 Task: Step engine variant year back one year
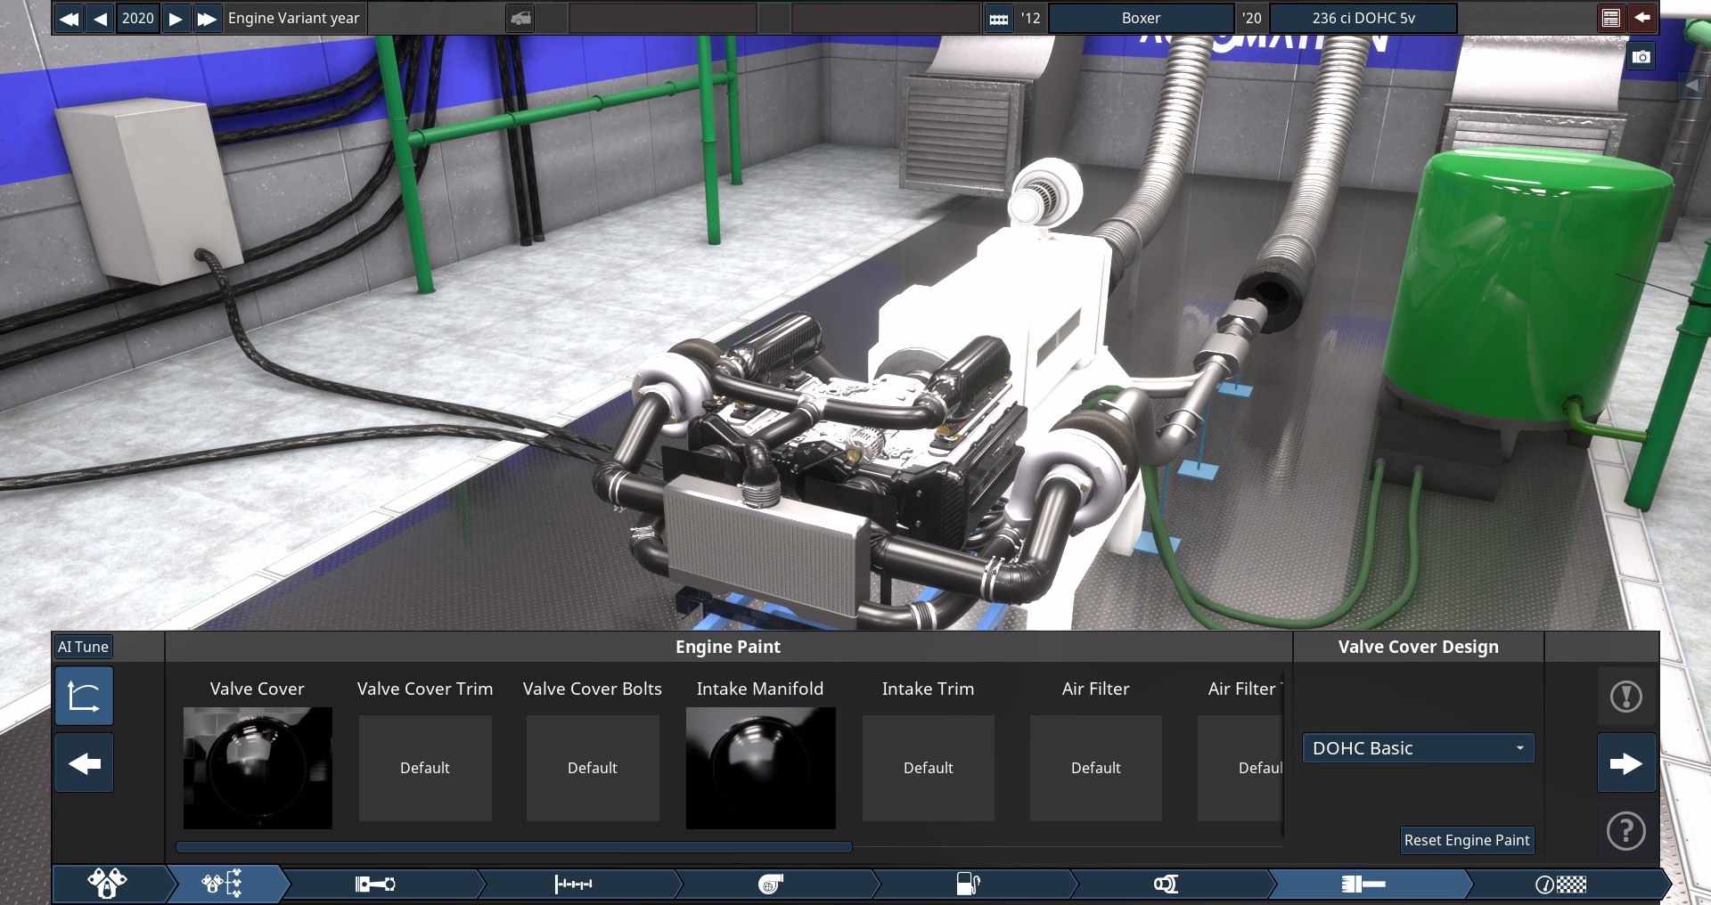point(101,18)
